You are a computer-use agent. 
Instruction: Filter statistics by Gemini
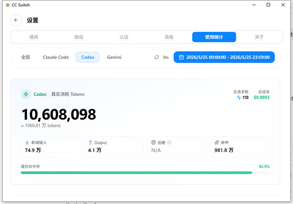coord(114,57)
